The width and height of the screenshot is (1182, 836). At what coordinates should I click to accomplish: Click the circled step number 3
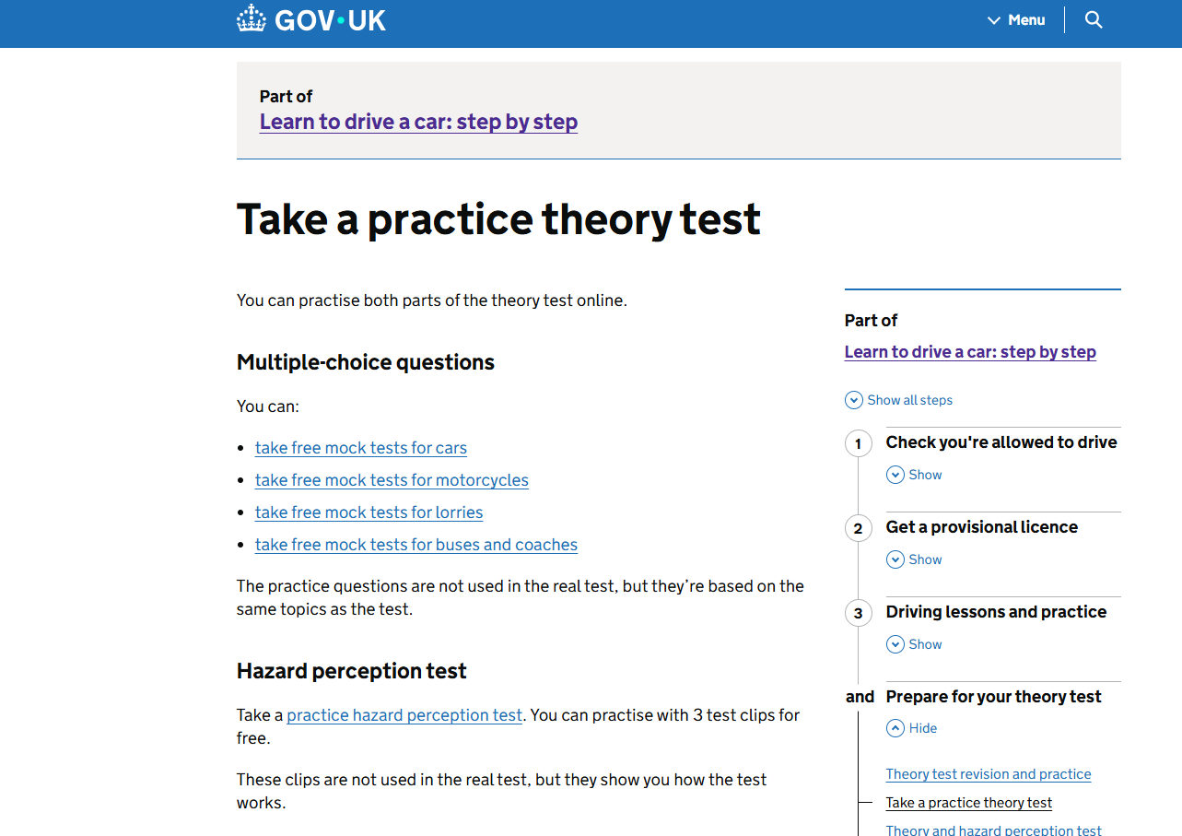coord(858,613)
